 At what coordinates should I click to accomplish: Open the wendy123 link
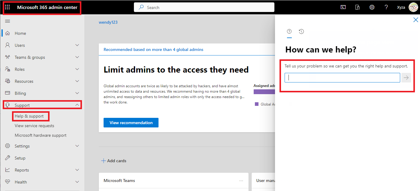(x=108, y=22)
